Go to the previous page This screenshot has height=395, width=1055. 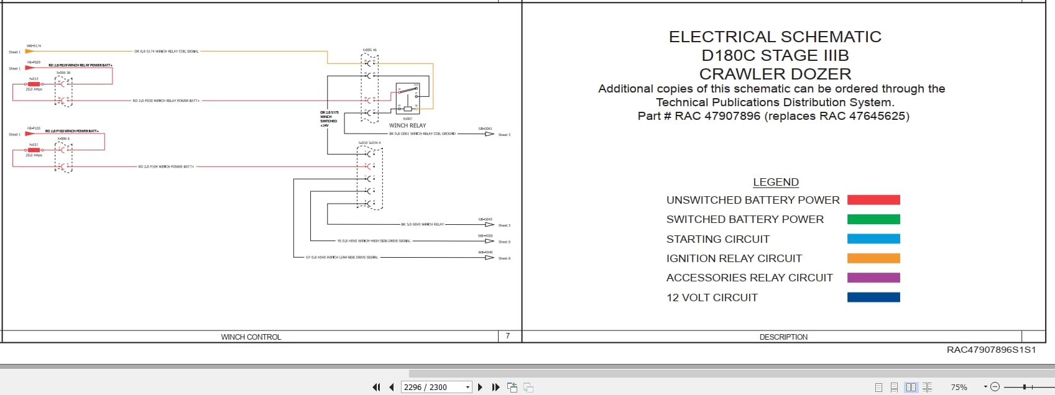click(392, 387)
